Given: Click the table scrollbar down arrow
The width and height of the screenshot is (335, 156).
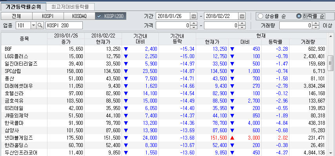Looking at the screenshot, I should (x=331, y=152).
